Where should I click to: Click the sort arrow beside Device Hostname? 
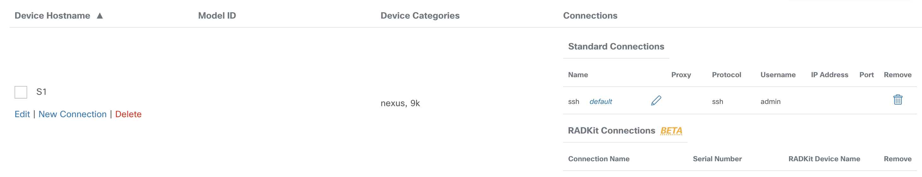[100, 16]
